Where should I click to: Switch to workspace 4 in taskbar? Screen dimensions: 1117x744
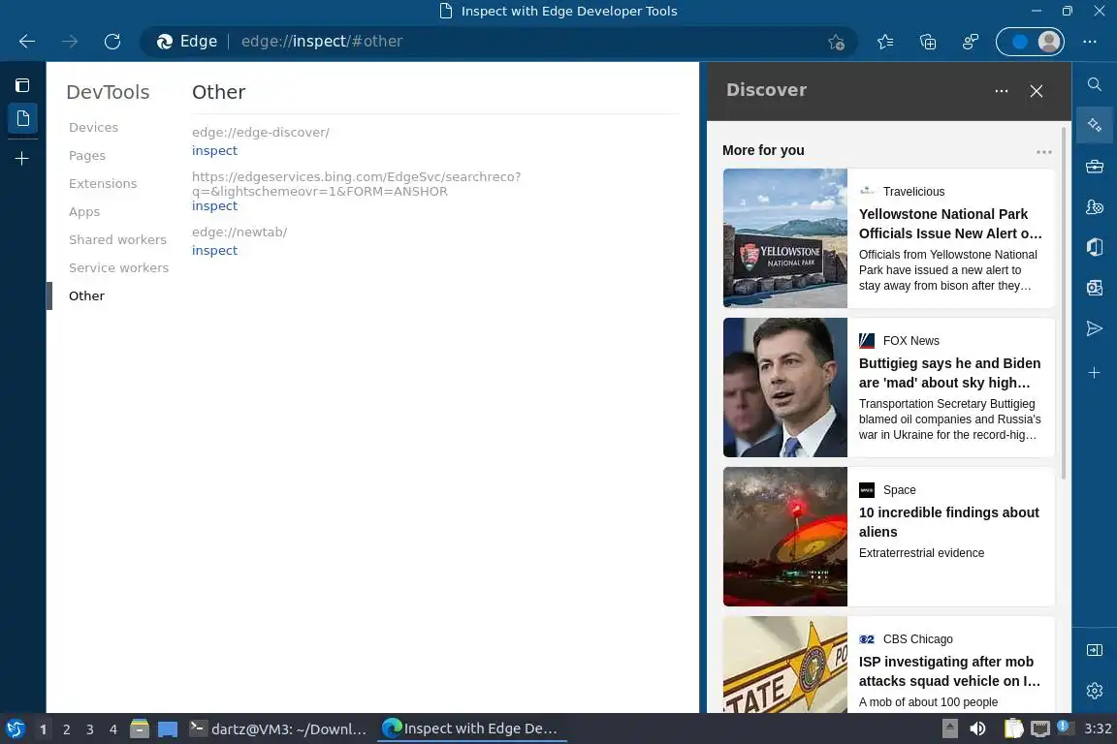[113, 729]
